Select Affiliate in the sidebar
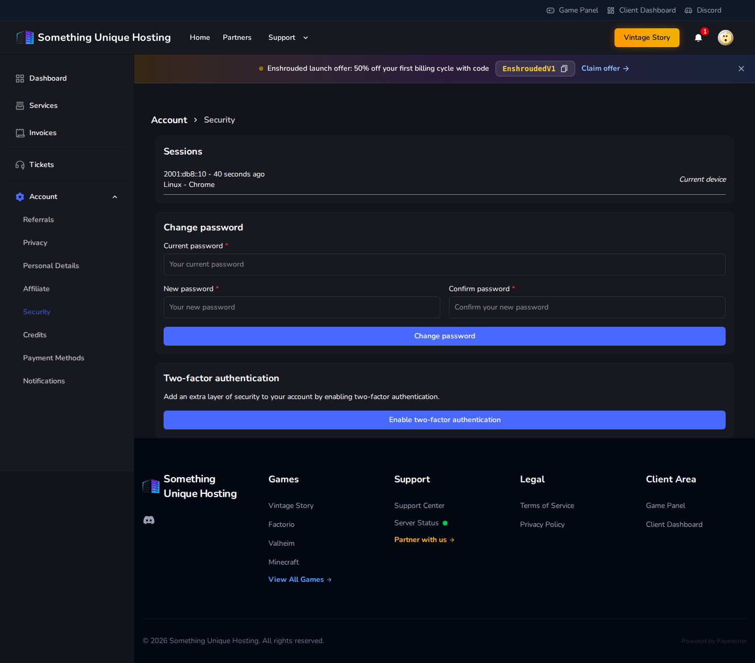 coord(36,289)
